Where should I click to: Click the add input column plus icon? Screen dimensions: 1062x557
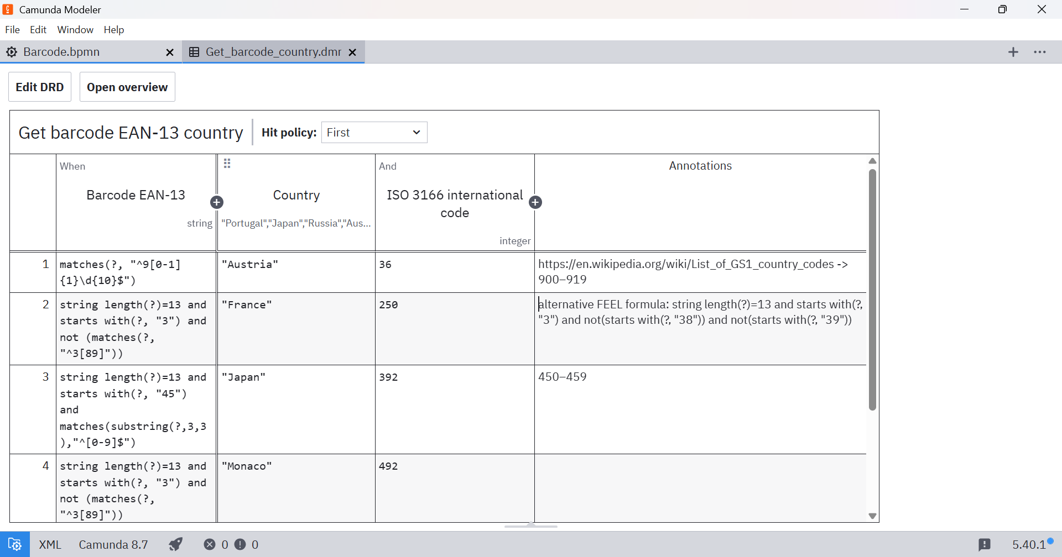point(217,202)
